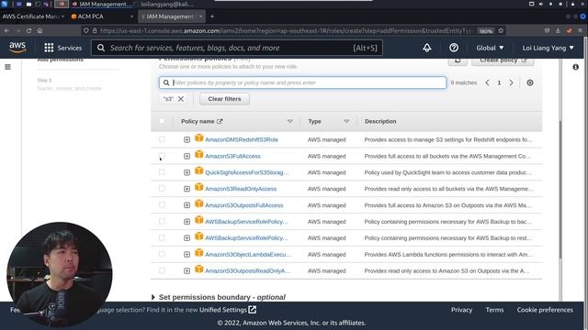Open the Services grid menu
588x330 pixels.
click(62, 48)
